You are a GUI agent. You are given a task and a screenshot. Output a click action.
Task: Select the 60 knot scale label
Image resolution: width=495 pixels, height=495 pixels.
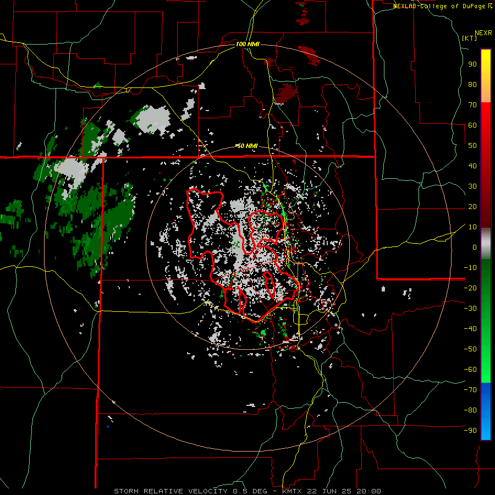coord(472,125)
